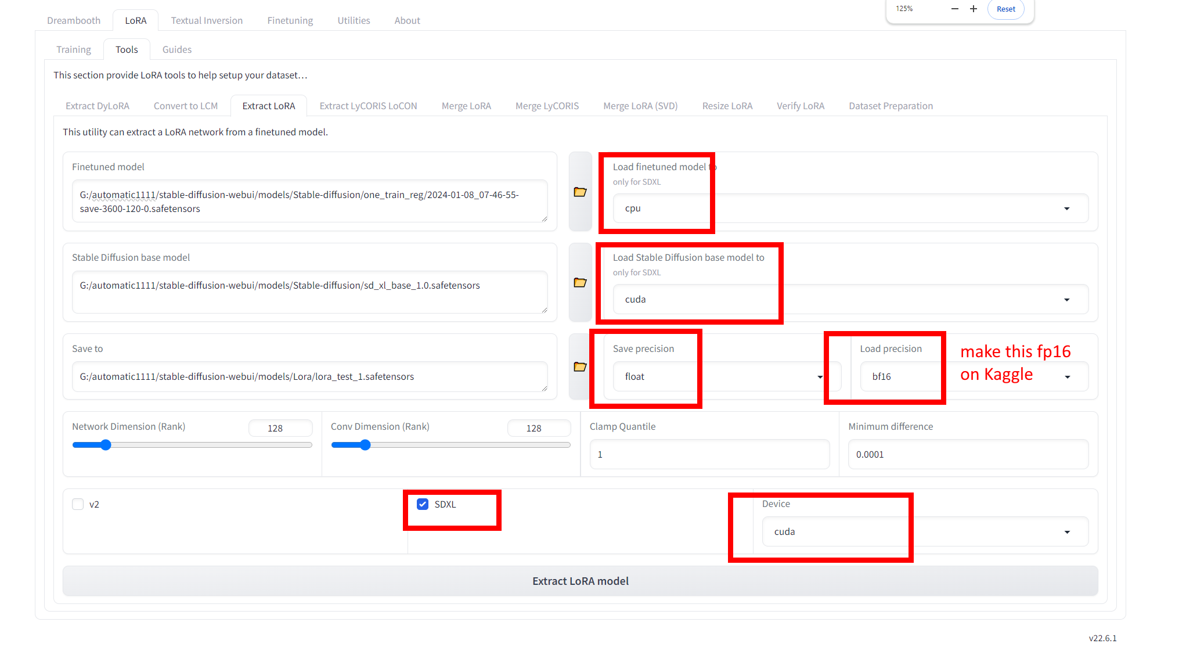This screenshot has width=1186, height=665.
Task: Click the zoom in plus icon
Action: click(974, 9)
